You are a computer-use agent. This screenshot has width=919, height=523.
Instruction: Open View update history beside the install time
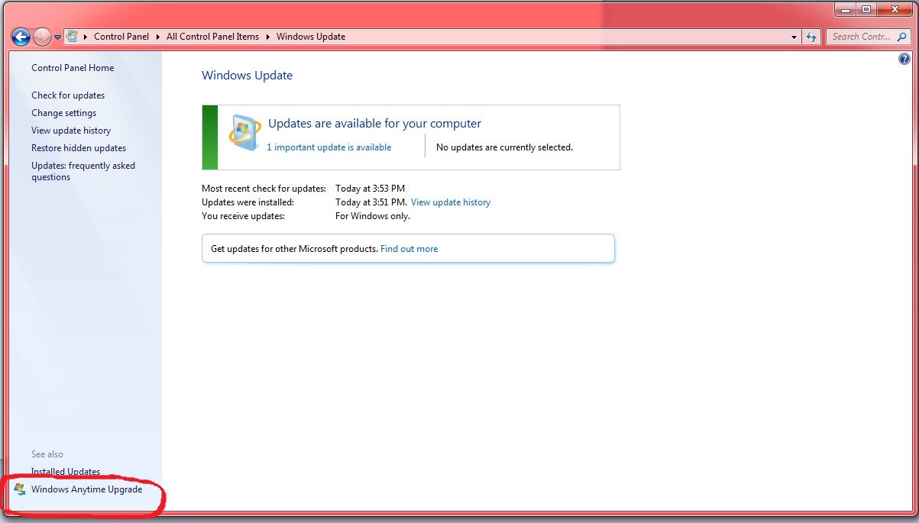451,202
